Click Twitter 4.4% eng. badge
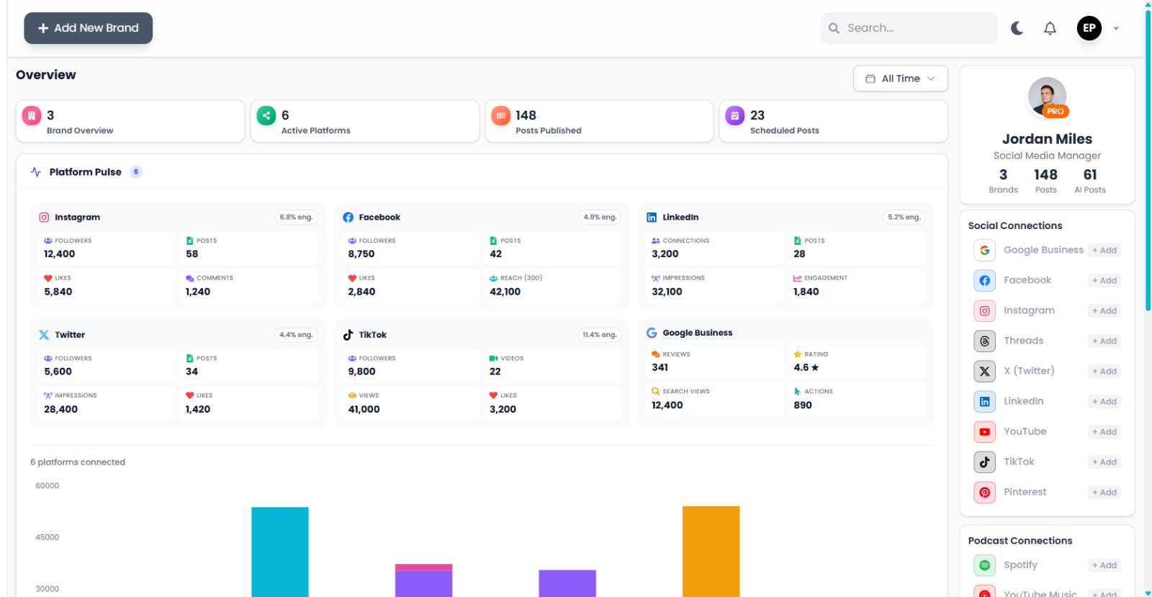1152x597 pixels. pos(296,335)
